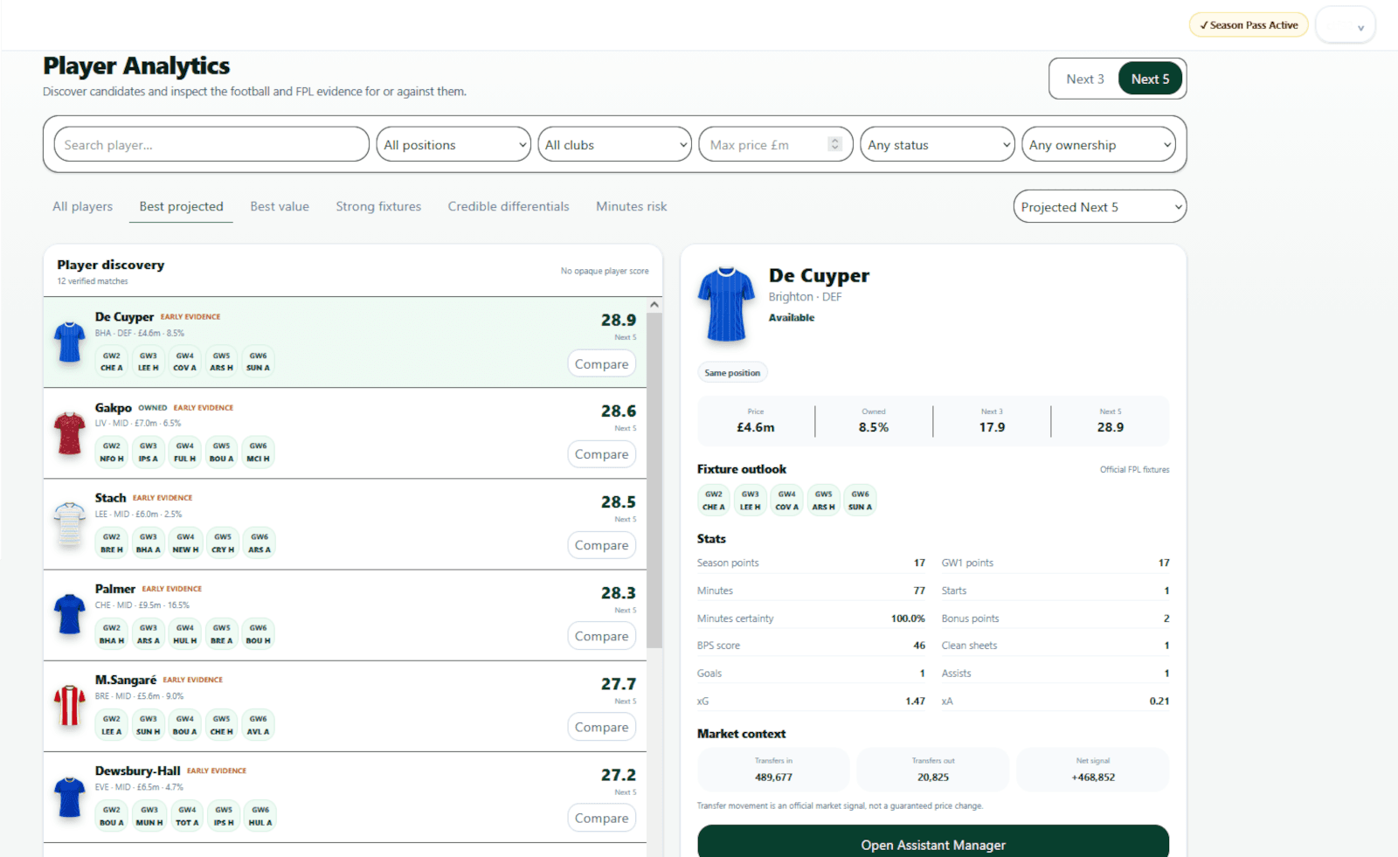Viewport: 1398px width, 857px height.
Task: Open the Projected Next 5 sort dropdown
Action: tap(1100, 206)
